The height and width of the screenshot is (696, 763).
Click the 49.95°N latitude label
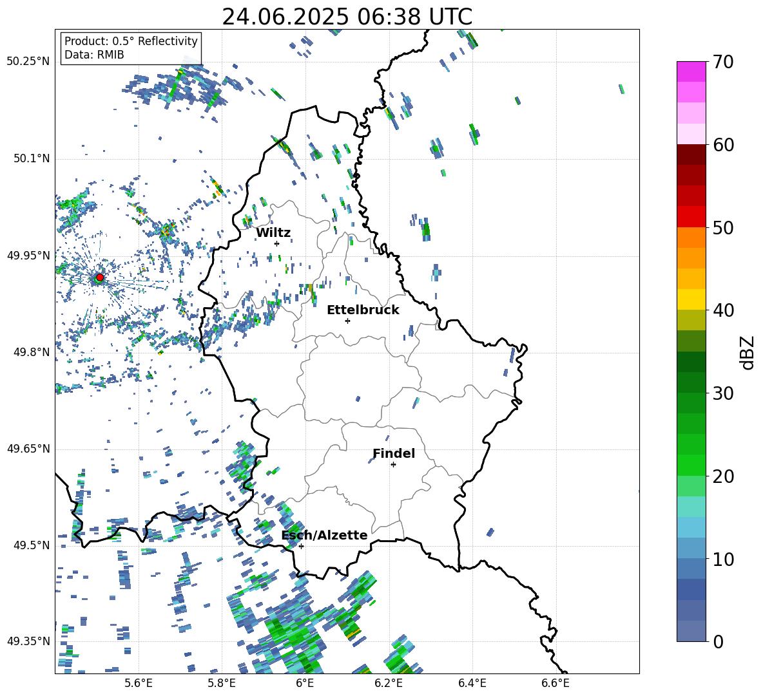coord(28,256)
